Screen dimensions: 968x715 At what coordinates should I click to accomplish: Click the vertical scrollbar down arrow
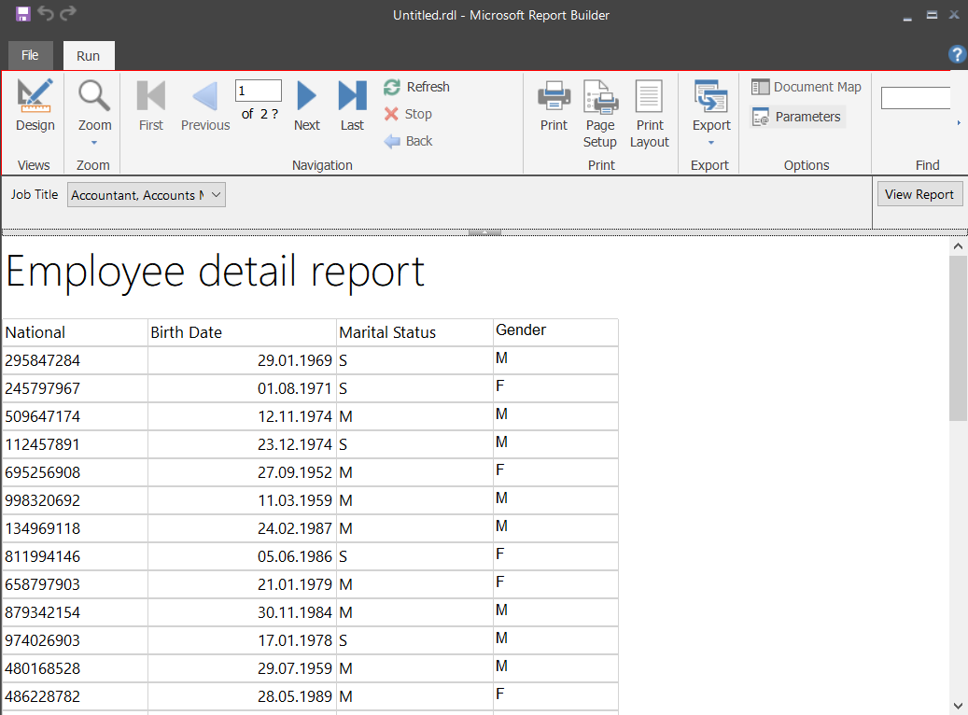point(958,706)
